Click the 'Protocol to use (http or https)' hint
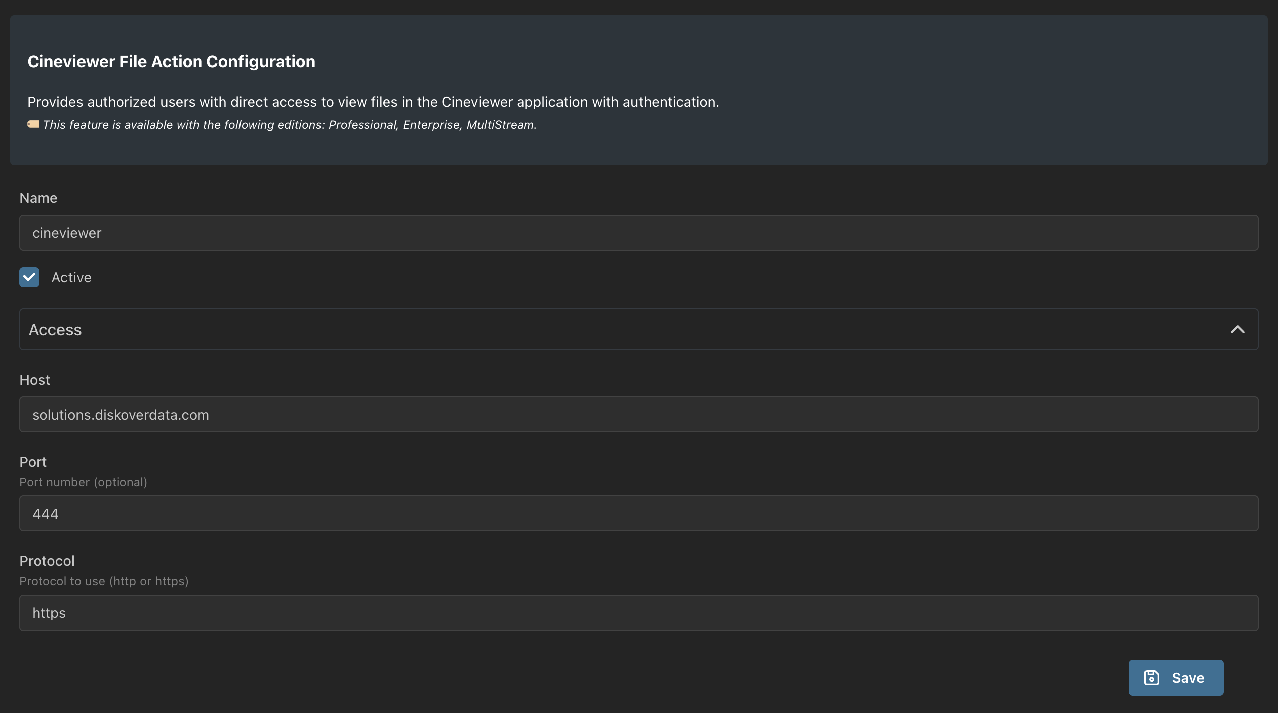 [104, 581]
